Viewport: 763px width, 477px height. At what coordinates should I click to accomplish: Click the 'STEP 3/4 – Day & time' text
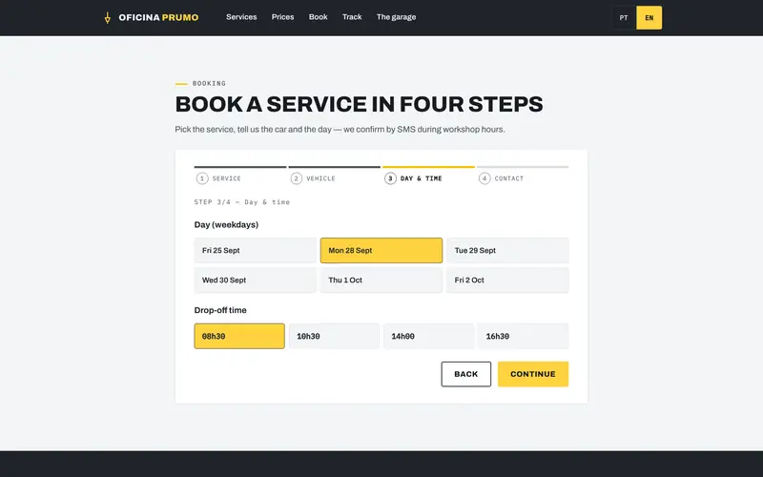[242, 202]
